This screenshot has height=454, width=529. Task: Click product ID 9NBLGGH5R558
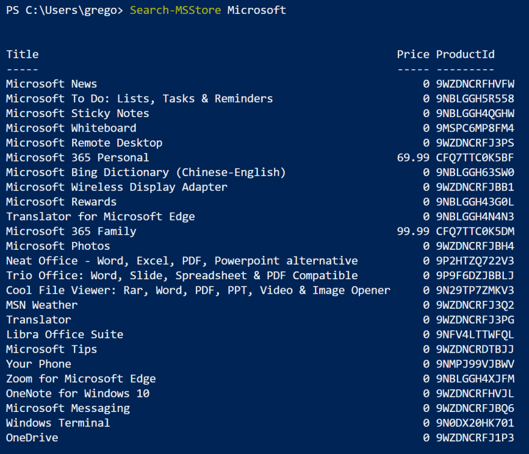[x=475, y=98]
